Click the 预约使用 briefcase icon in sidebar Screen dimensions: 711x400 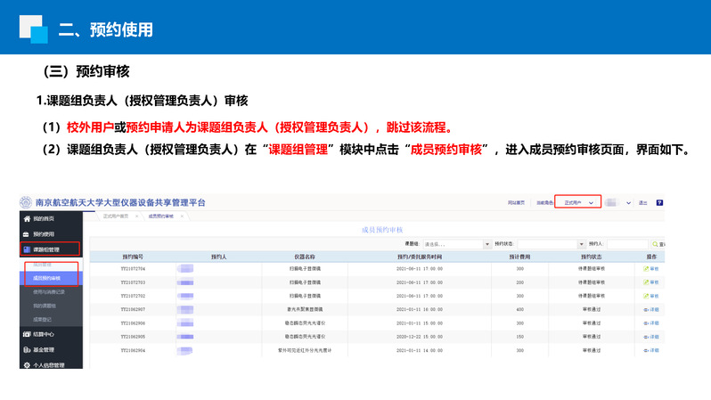(27, 233)
